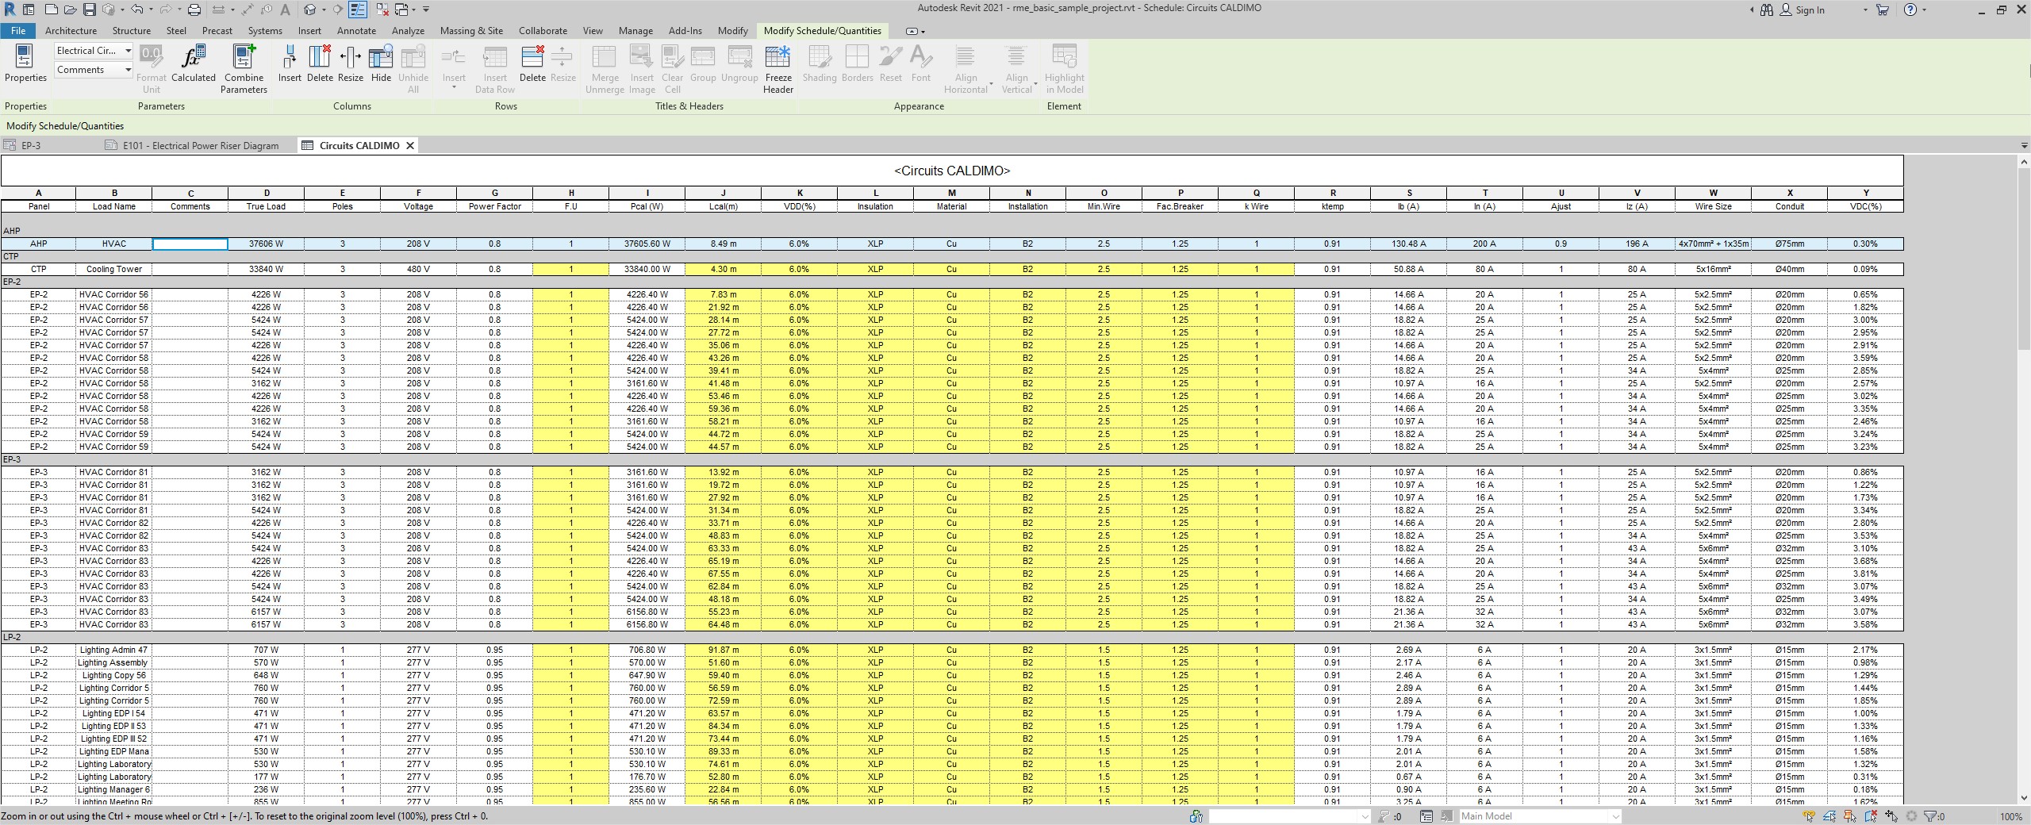Click the Sign In link
Viewport: 2031px width, 825px height.
pos(1810,10)
